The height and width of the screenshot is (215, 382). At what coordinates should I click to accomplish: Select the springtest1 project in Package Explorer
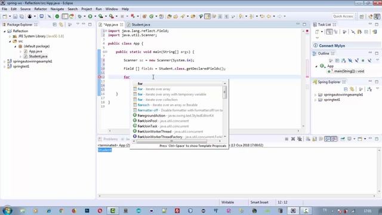coord(21,66)
